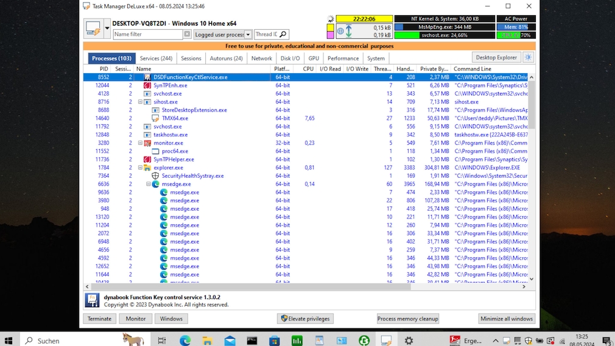Screen dimensions: 615x346
Task: Open Task View from the taskbar
Action: pos(162,341)
